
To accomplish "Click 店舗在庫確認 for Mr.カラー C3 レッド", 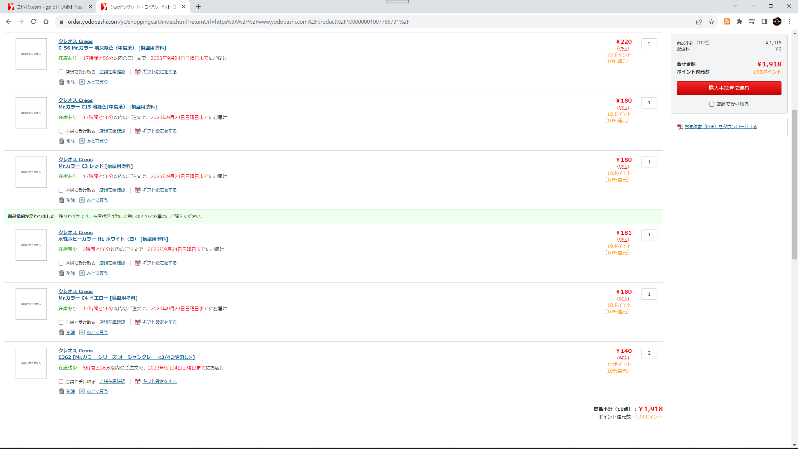I will coord(112,190).
